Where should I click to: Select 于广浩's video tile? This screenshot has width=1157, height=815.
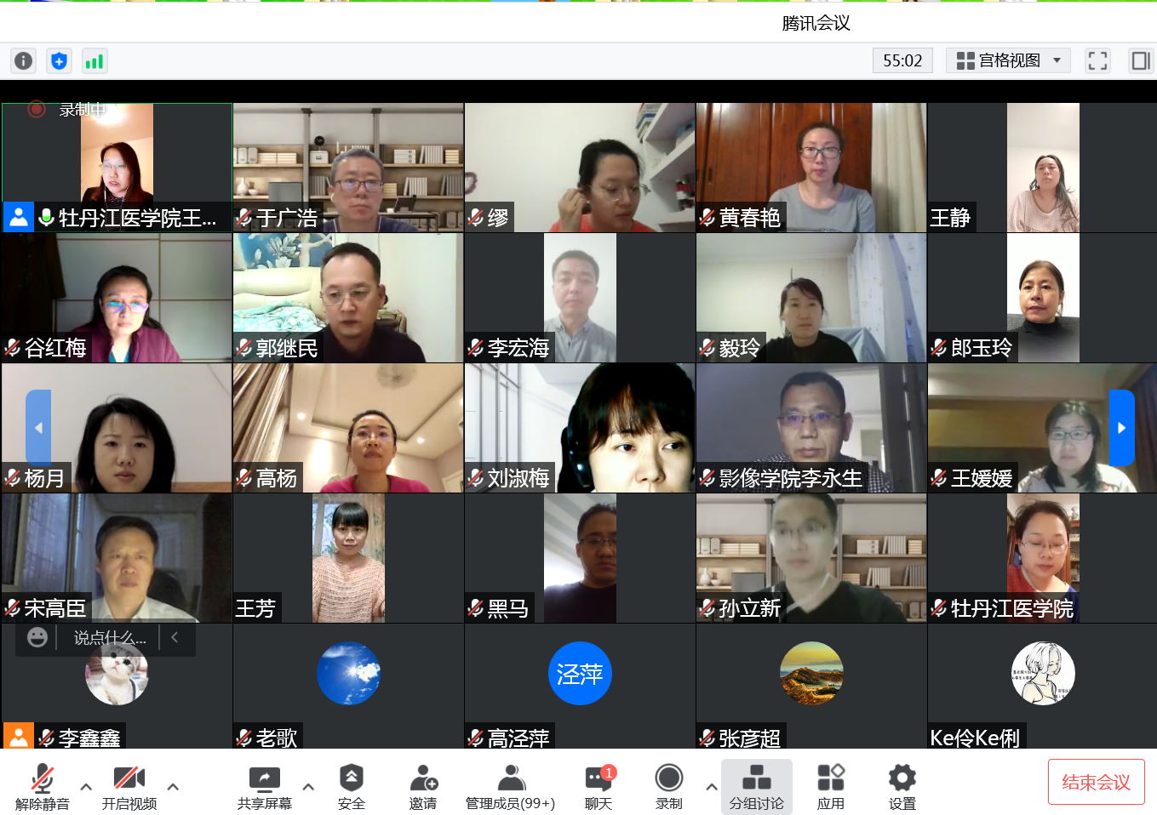click(x=348, y=168)
